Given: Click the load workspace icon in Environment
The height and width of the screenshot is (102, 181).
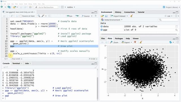Looking at the screenshot, I should (102, 16).
